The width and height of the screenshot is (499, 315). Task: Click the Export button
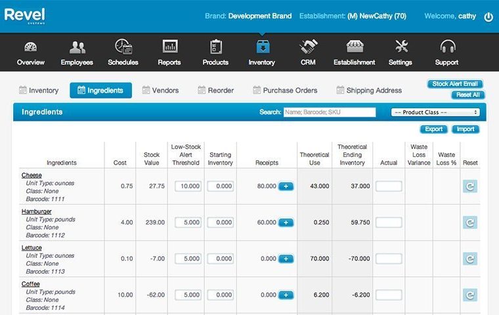coord(434,129)
